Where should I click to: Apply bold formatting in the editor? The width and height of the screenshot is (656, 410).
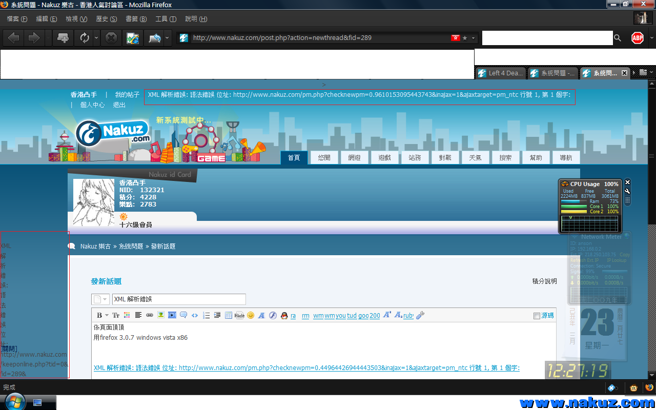click(99, 315)
